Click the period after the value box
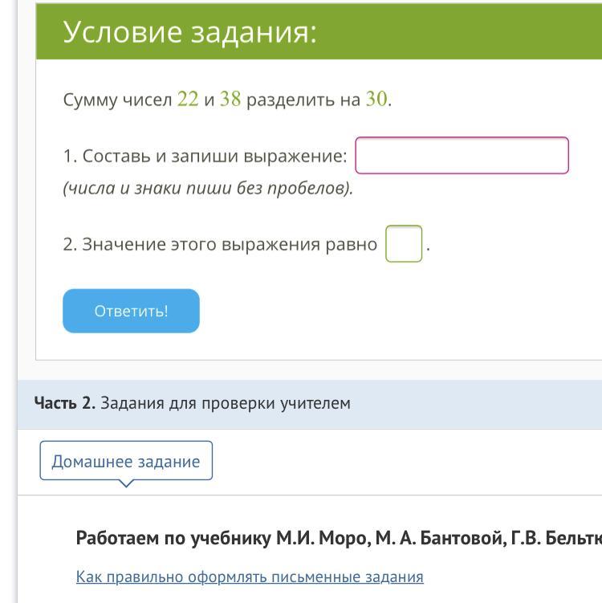This screenshot has width=602, height=603. click(428, 248)
